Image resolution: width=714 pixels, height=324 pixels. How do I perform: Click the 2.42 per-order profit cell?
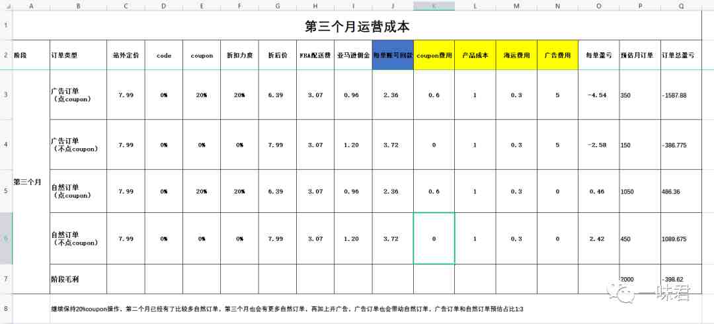(x=599, y=238)
